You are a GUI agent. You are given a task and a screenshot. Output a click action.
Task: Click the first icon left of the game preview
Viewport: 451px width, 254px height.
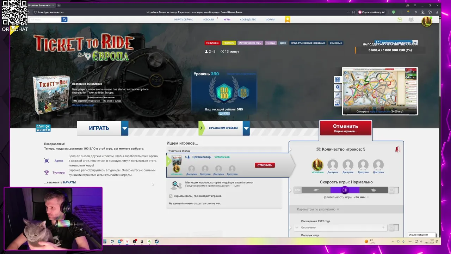337,80
